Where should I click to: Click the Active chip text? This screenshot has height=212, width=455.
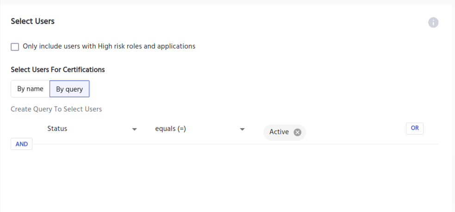279,132
